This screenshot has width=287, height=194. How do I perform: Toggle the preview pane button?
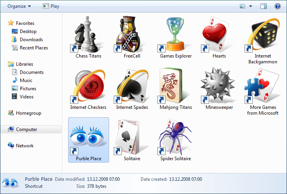point(264,6)
